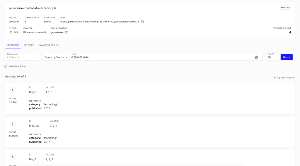
Task: Copy the host URL using the copy icon
Action: [x=142, y=22]
